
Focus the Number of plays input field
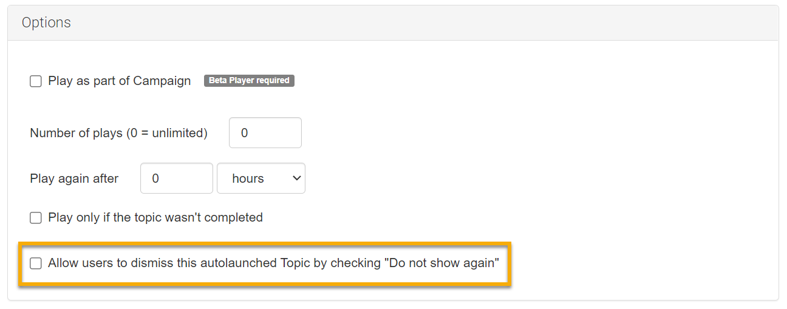coord(265,133)
